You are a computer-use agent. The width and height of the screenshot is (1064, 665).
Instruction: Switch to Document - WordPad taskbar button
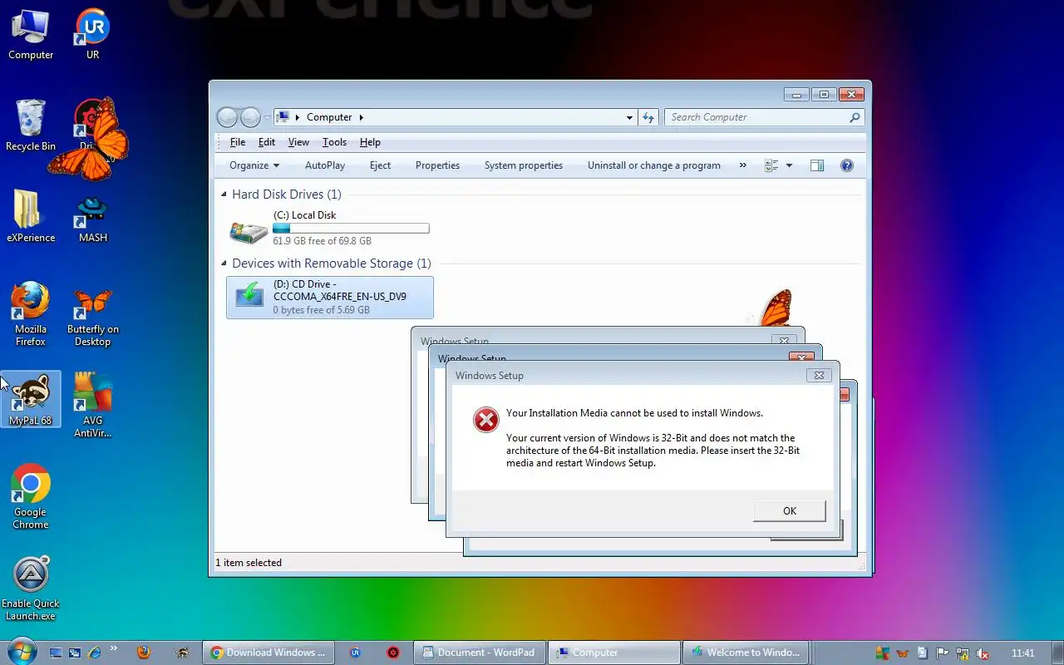(x=480, y=653)
